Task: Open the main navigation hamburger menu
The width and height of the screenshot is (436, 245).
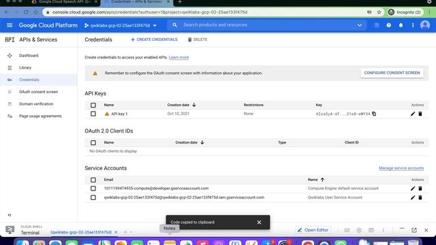Action: tap(10, 25)
